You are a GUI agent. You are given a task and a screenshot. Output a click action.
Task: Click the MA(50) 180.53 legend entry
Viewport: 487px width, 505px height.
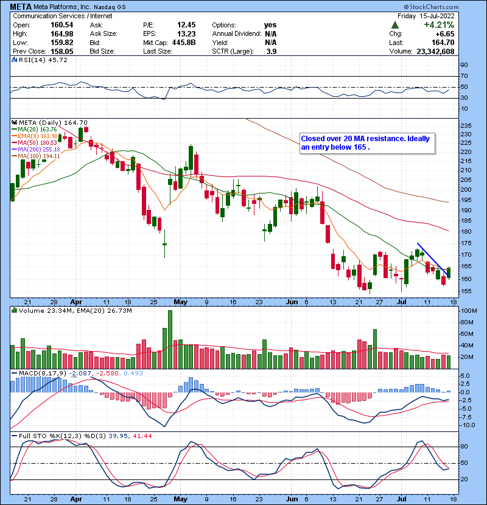37,142
